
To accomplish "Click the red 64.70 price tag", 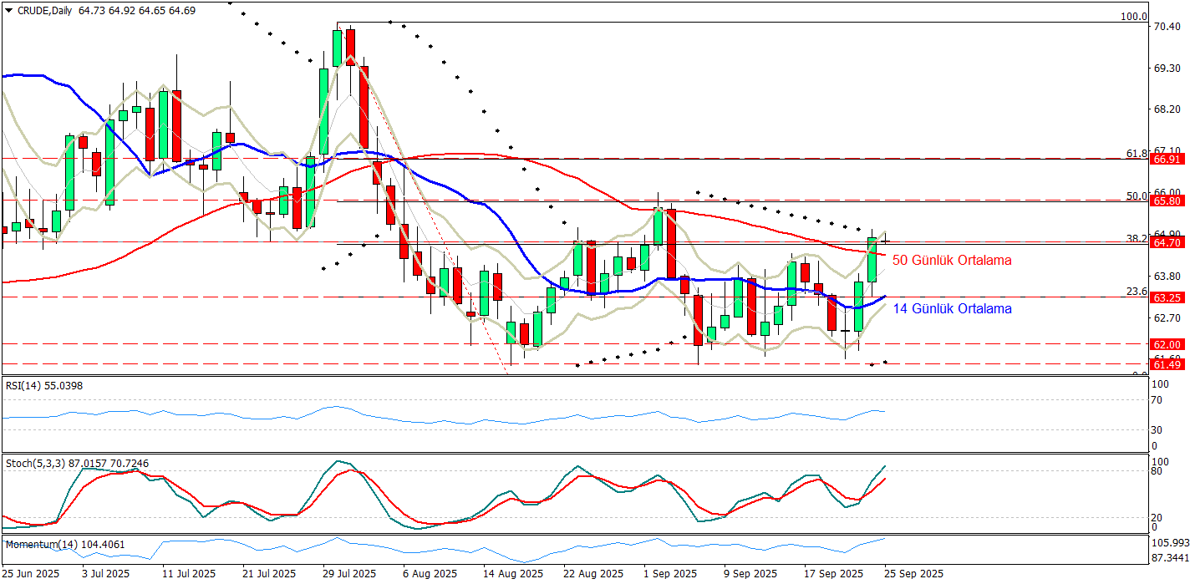I will [1166, 243].
